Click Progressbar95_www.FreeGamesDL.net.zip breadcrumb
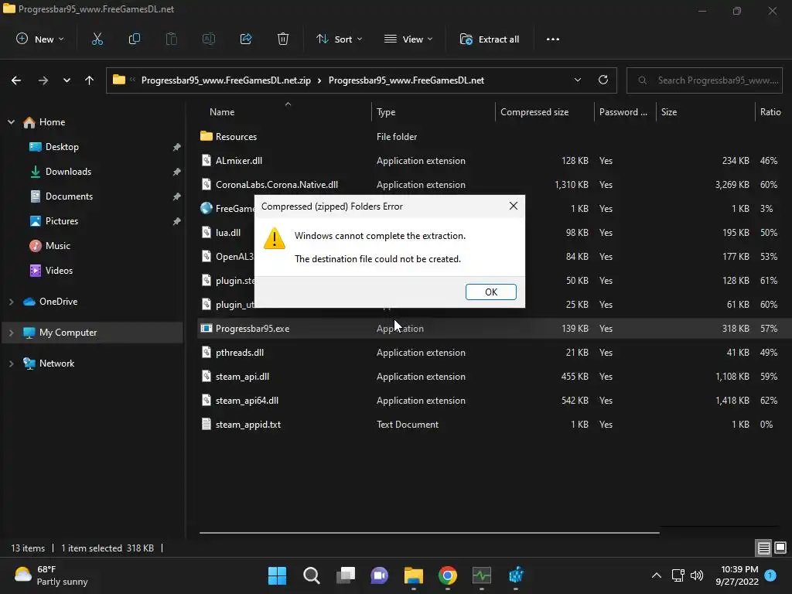 pos(226,80)
